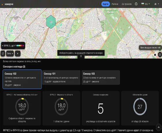Open the За проекта page

point(126,4)
